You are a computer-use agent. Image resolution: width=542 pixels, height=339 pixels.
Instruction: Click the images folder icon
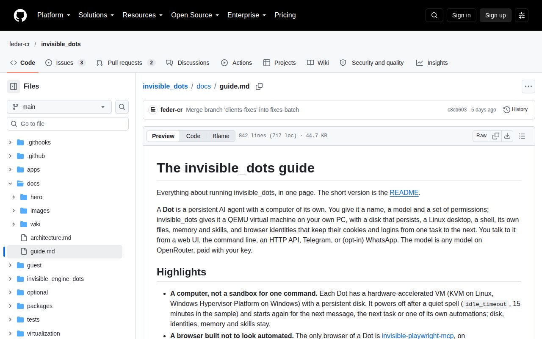(23, 211)
